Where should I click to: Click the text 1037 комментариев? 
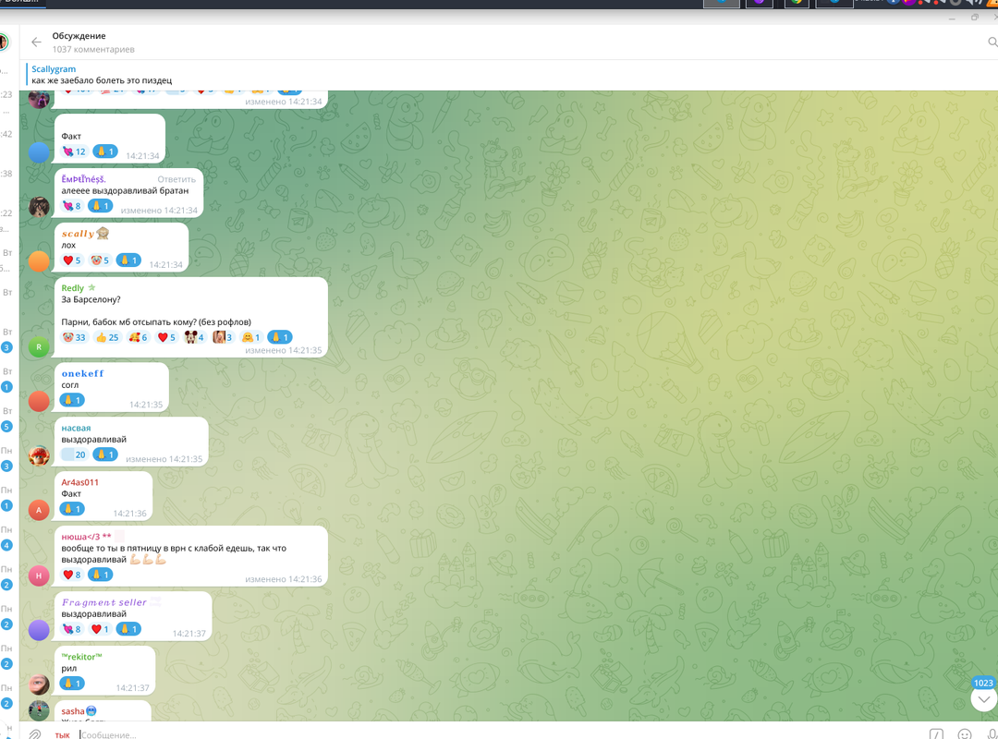(93, 50)
